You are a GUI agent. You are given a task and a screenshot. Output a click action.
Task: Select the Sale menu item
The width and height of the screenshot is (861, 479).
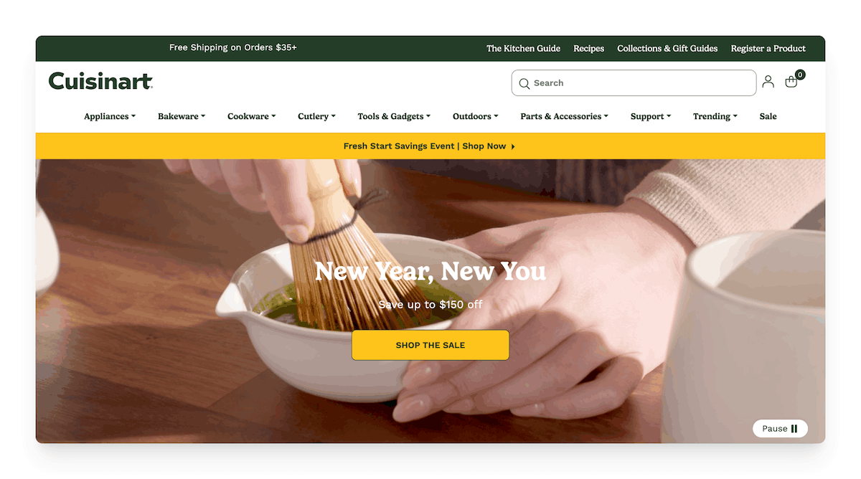768,116
